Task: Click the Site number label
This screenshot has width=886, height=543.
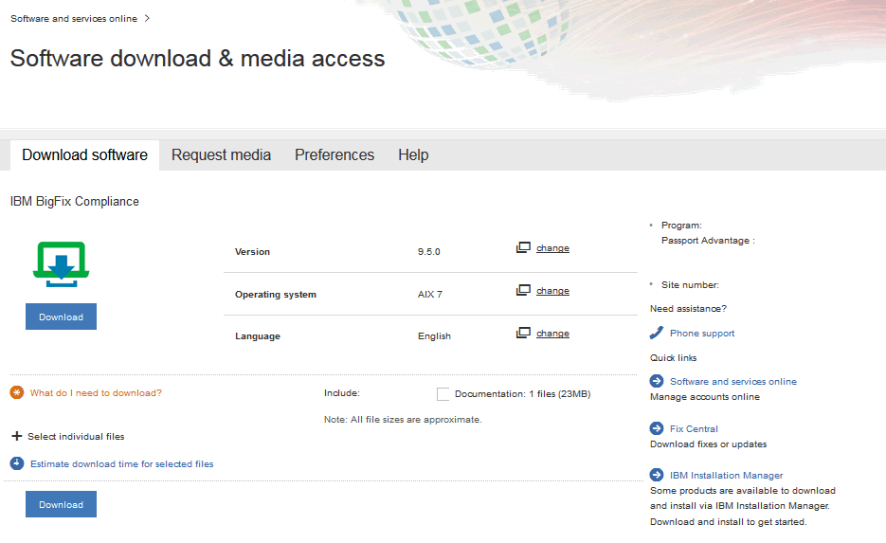Action: tap(690, 285)
